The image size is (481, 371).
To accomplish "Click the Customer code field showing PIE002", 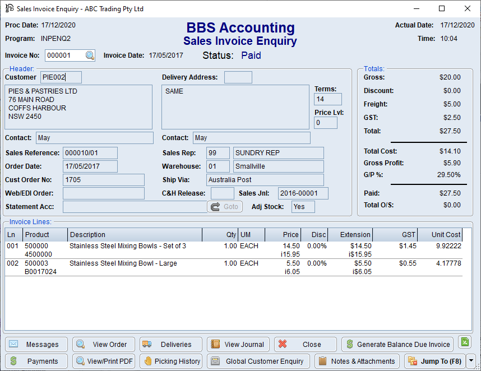I will pyautogui.click(x=62, y=77).
